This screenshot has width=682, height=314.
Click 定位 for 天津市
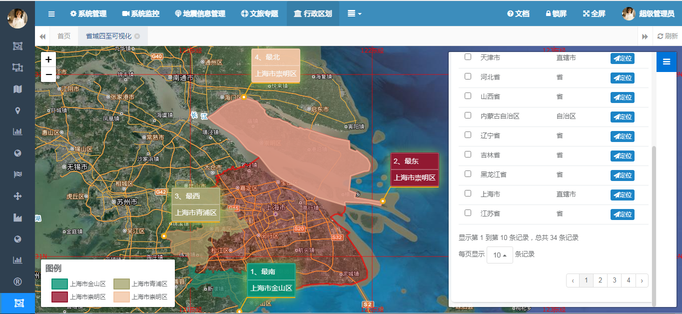(x=622, y=58)
